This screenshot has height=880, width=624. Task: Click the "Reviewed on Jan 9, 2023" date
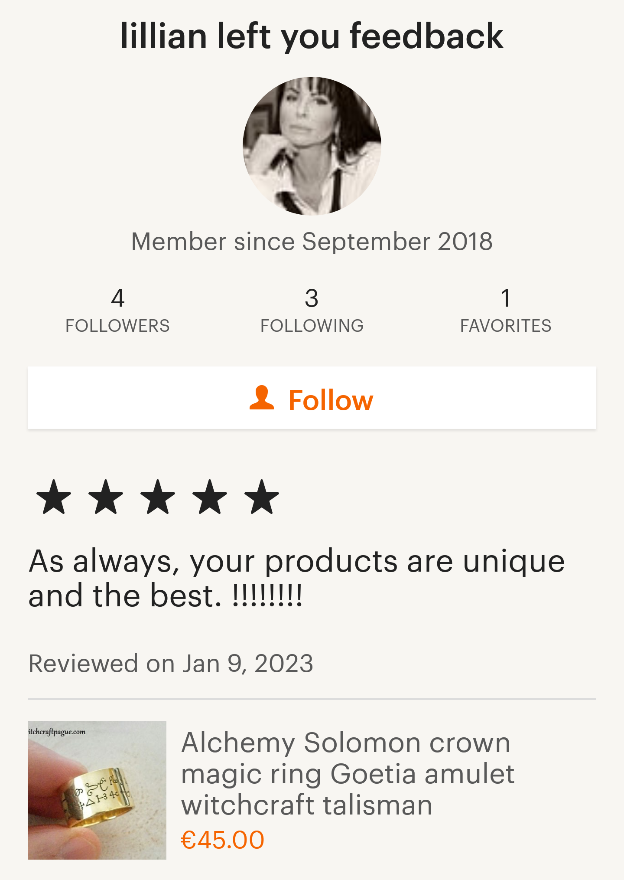coord(171,664)
